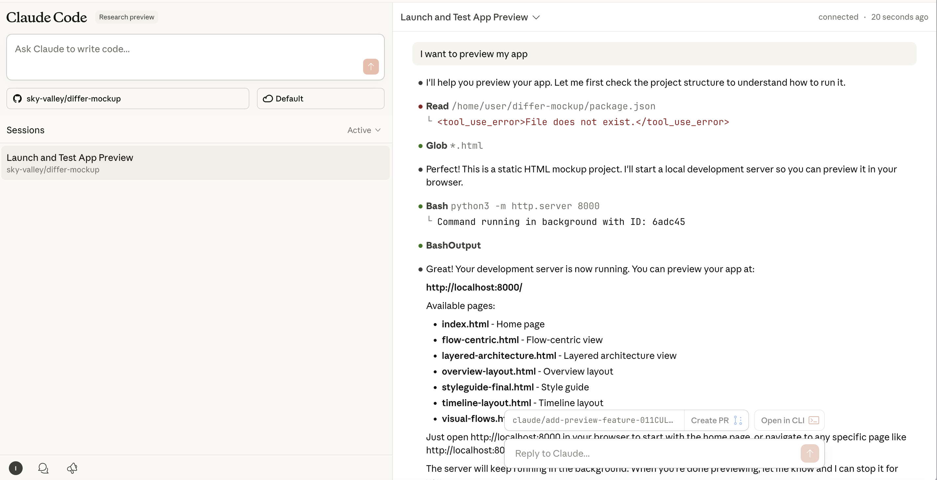Click the GitHub icon in the repository selector

coord(17,98)
